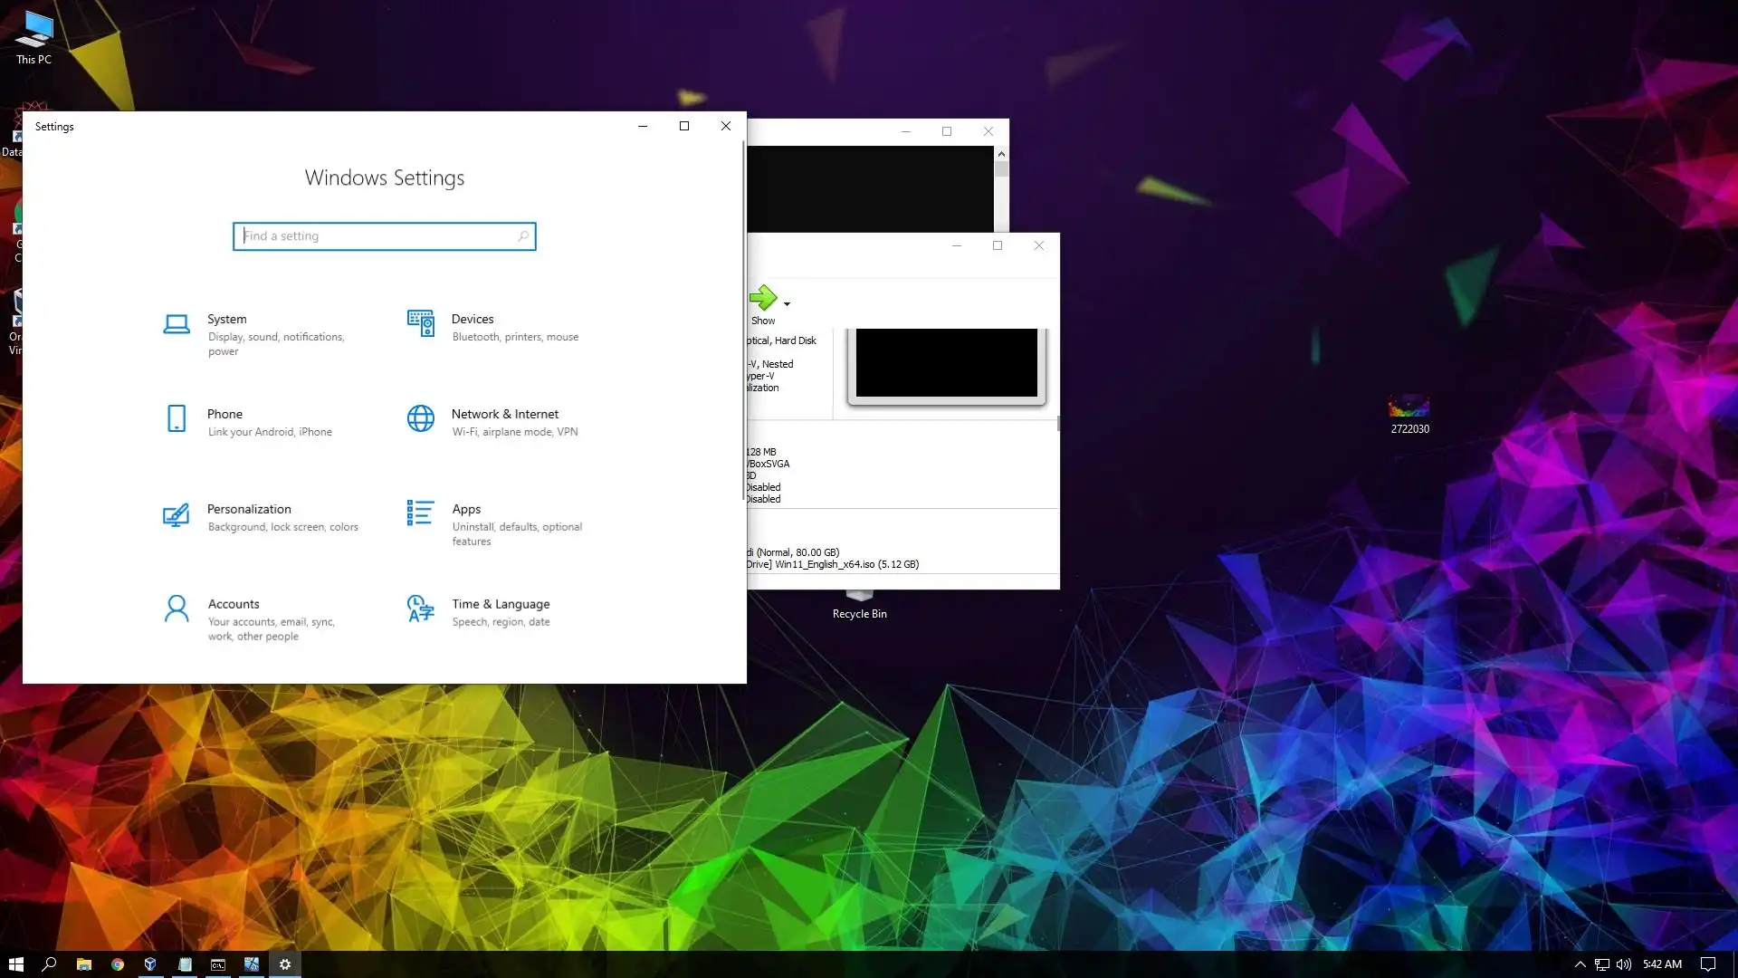Open Google Chrome from the taskbar
This screenshot has width=1738, height=978.
(x=117, y=964)
